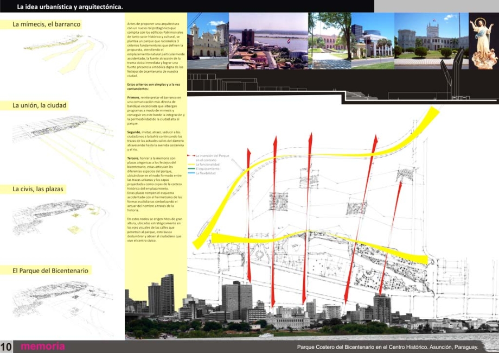Click the civis plazas diagram sketch

[57, 217]
